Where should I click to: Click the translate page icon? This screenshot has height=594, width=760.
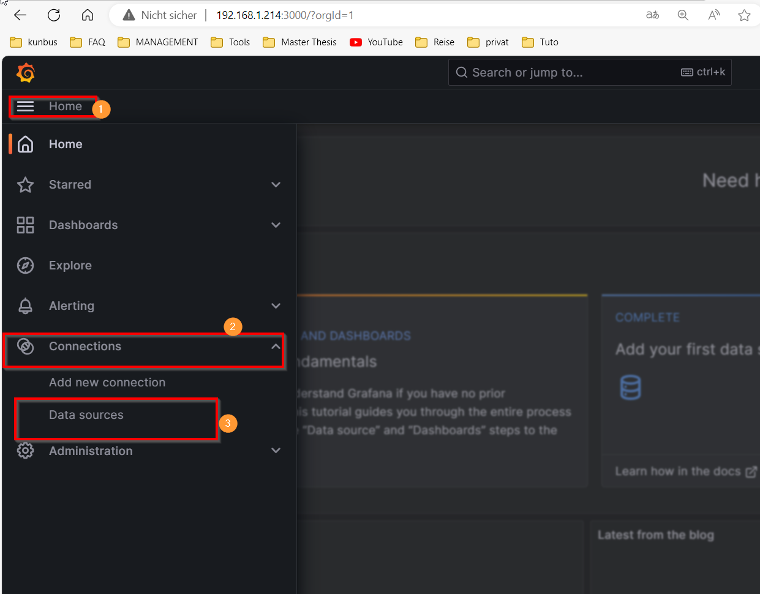tap(653, 15)
